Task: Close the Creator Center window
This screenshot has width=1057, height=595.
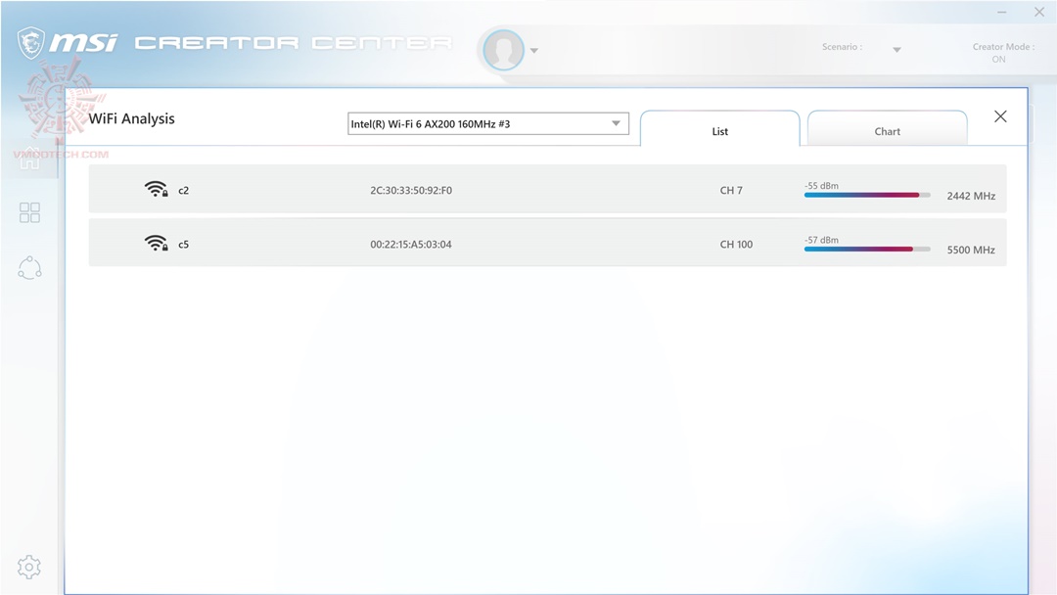Action: coord(1039,12)
